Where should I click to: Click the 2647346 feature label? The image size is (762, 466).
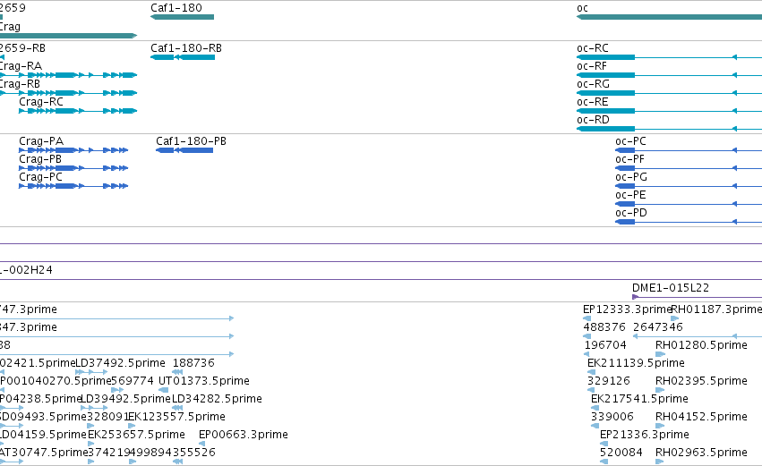tap(658, 327)
